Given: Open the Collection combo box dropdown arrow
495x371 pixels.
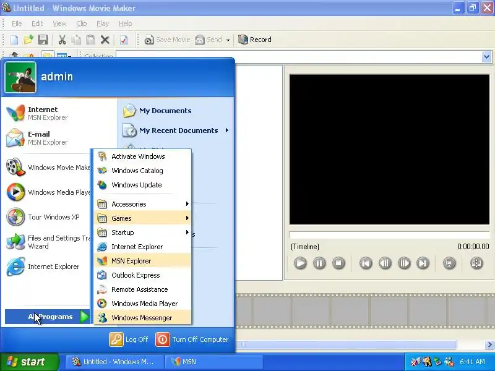Looking at the screenshot, I should (x=486, y=57).
